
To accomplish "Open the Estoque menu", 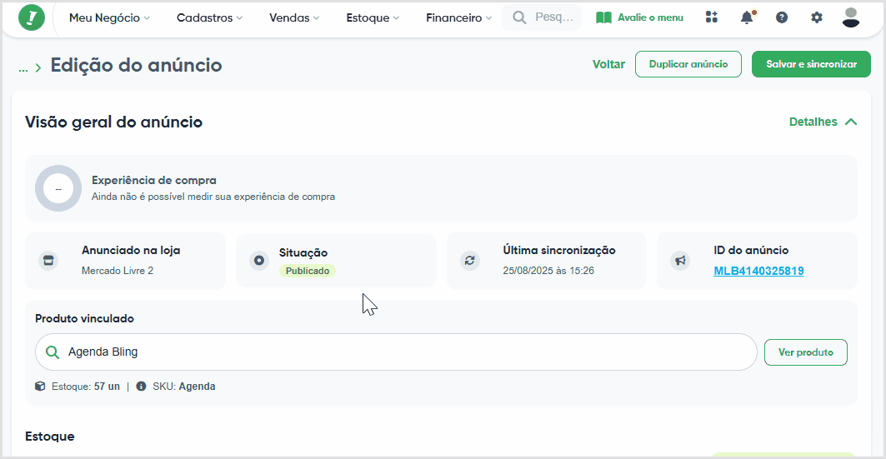I will click(x=373, y=17).
